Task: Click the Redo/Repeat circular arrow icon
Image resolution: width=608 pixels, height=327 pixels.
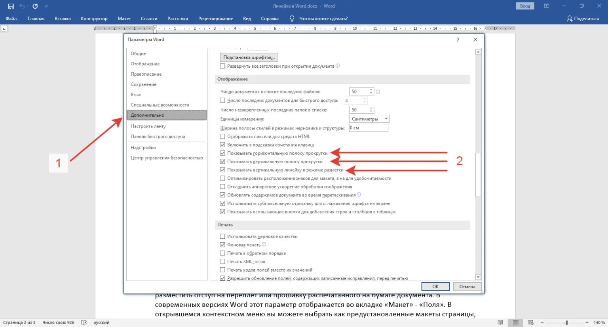Action: (35, 6)
